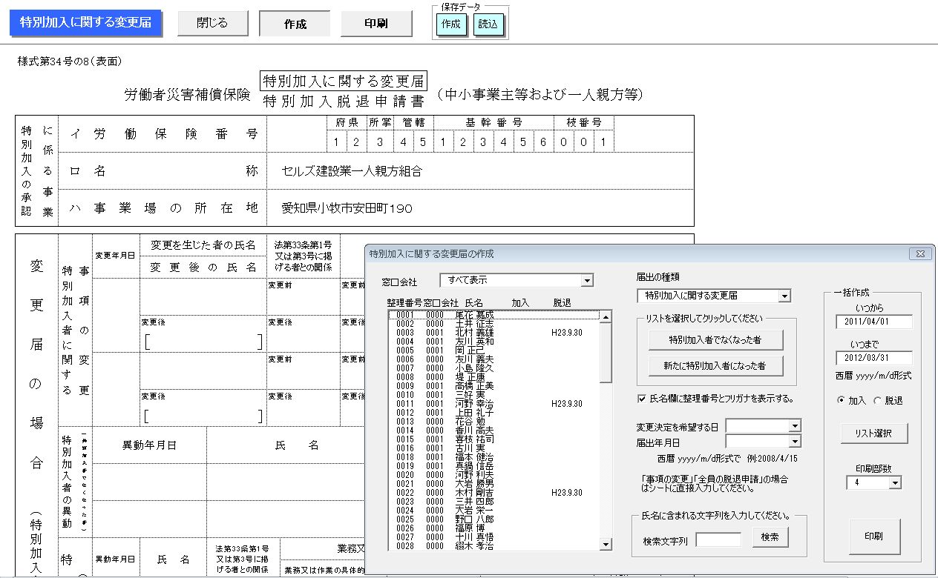Select list row 0011 河野 幸治
This screenshot has height=578, width=938.
(493, 404)
